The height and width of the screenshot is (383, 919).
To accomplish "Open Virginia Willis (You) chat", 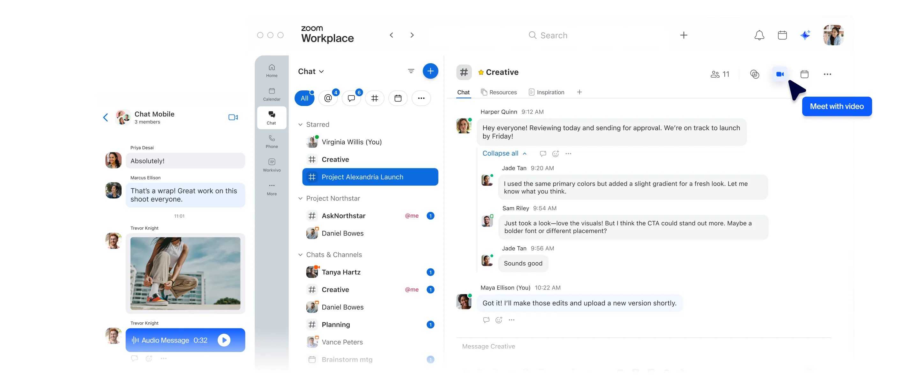I will (370, 142).
